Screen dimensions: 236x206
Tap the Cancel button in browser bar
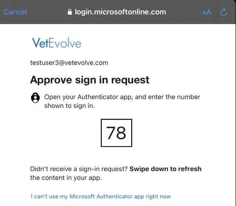[x=15, y=12]
